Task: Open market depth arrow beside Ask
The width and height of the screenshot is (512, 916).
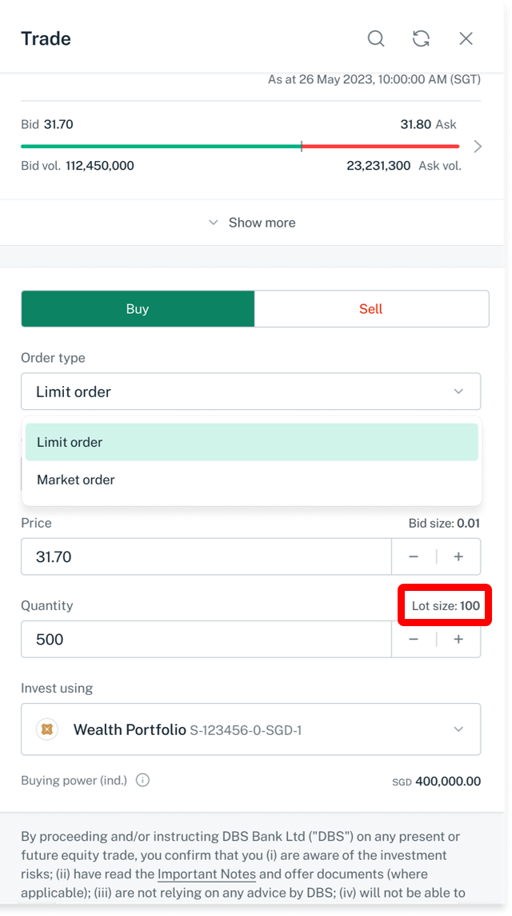Action: pos(478,146)
